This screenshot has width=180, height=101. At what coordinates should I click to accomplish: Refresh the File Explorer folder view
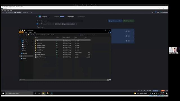coord(80,35)
